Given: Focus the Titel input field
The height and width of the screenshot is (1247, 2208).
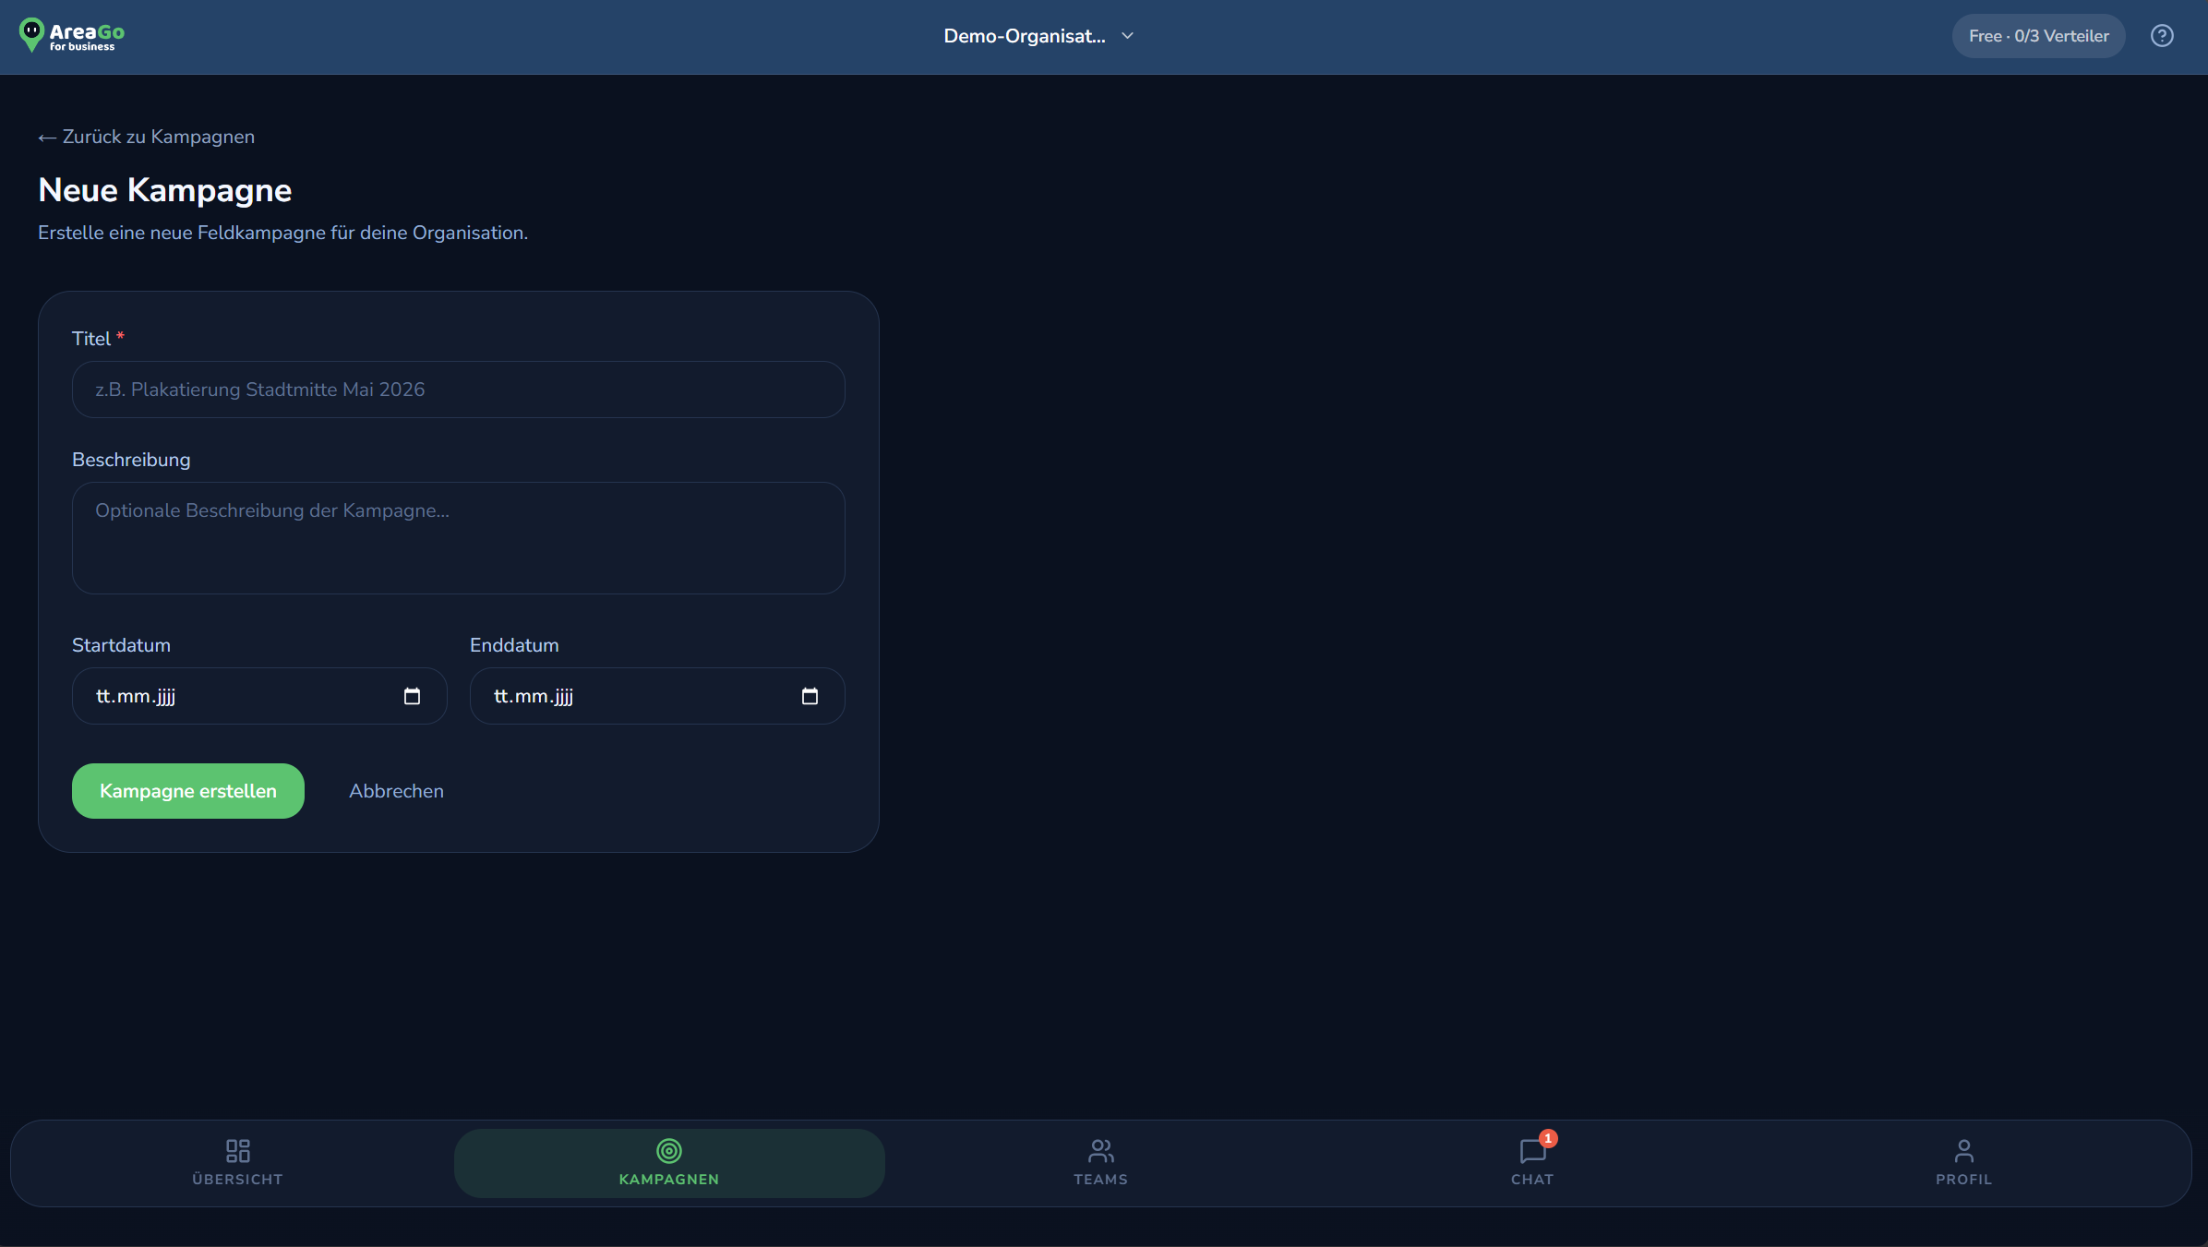Looking at the screenshot, I should point(459,390).
